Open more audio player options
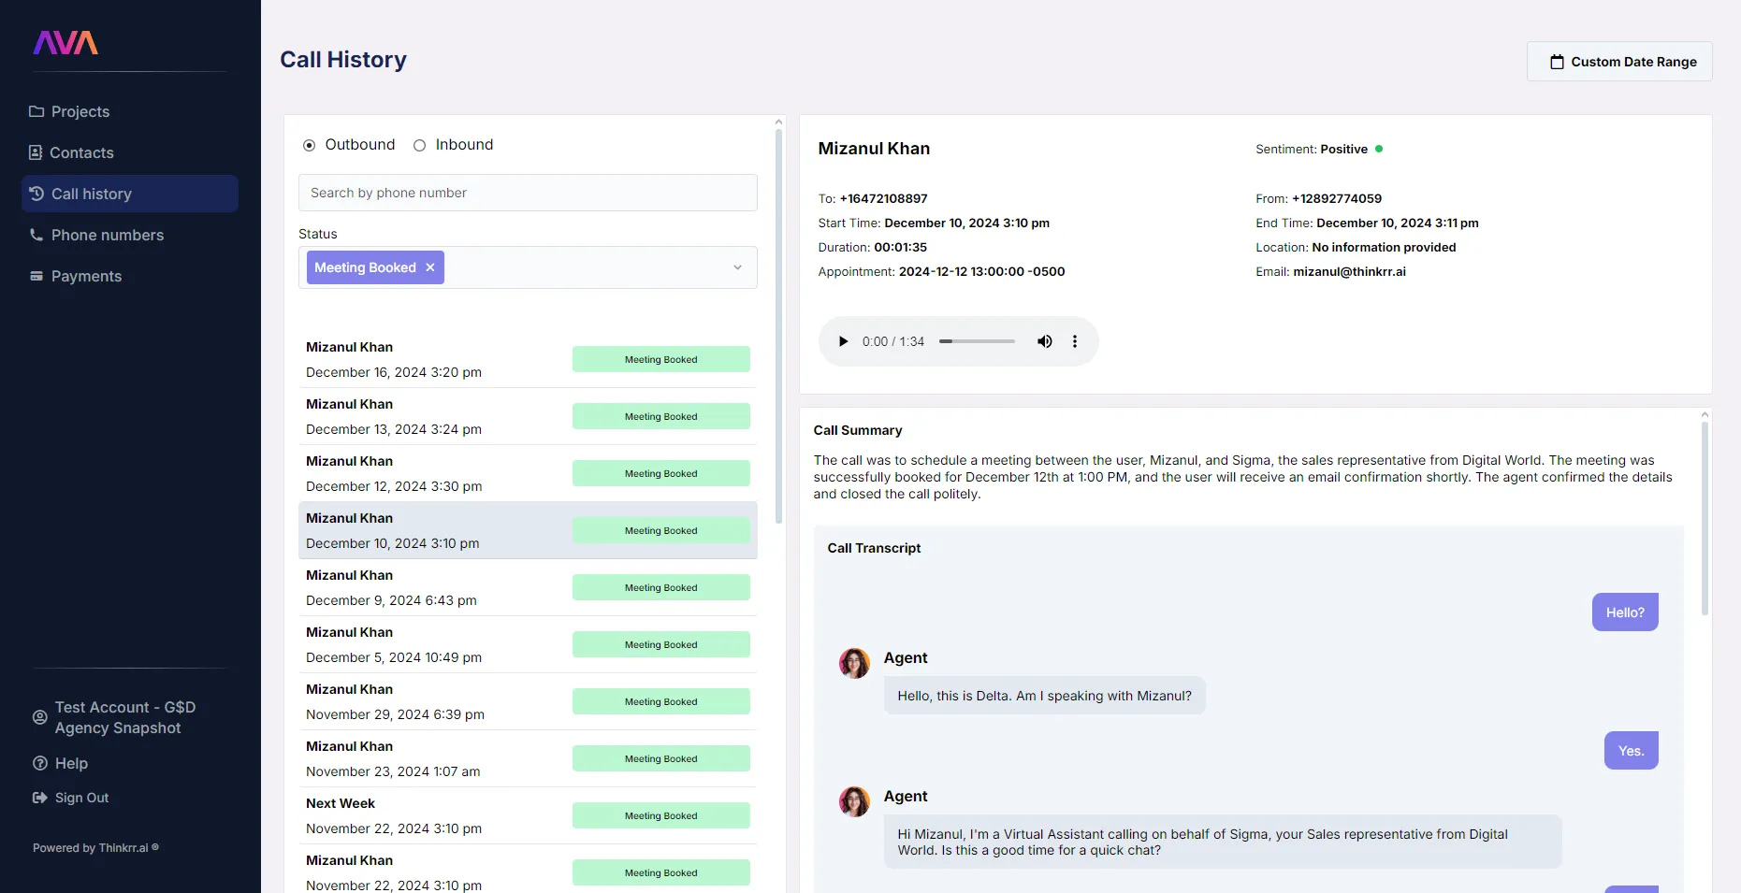Image resolution: width=1741 pixels, height=893 pixels. [1075, 341]
